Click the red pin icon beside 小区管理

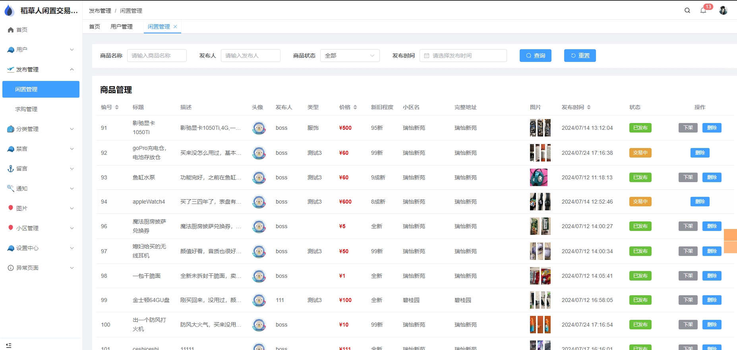point(11,228)
